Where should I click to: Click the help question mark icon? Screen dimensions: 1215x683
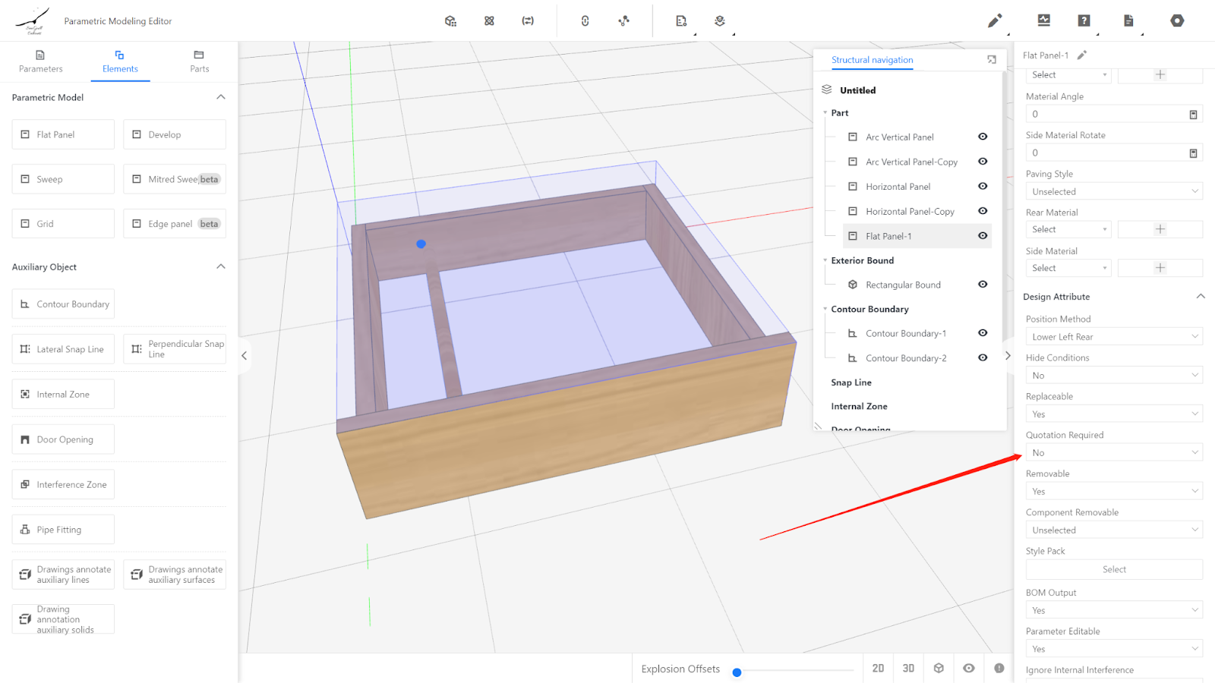[x=1084, y=21]
